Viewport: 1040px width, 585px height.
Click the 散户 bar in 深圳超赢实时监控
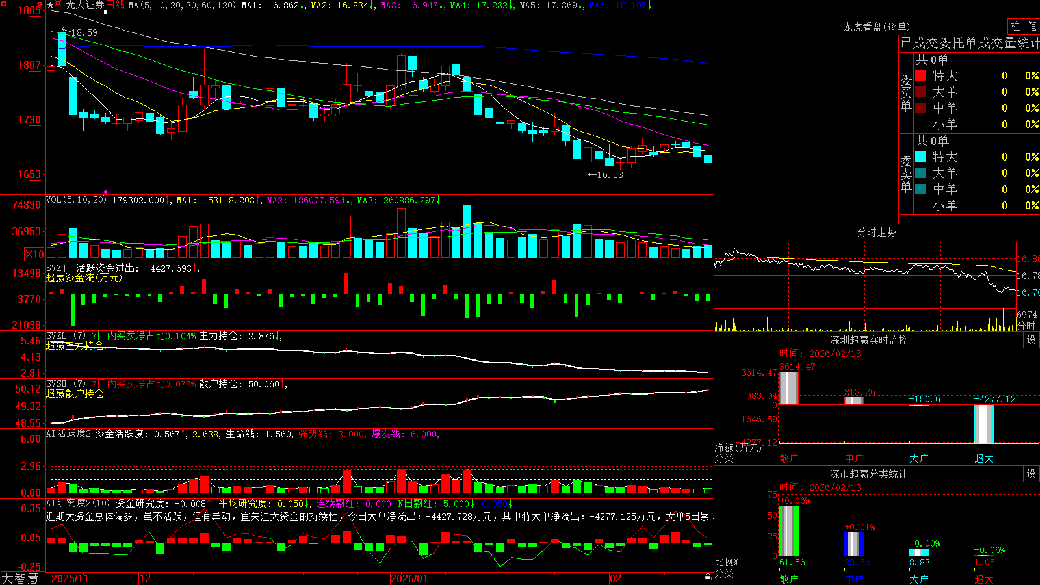[x=788, y=388]
